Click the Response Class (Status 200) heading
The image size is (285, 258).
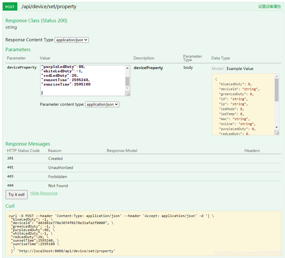click(36, 21)
